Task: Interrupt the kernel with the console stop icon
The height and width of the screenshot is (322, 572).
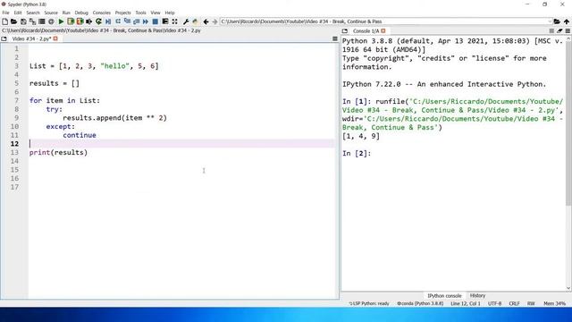Action: (551, 31)
